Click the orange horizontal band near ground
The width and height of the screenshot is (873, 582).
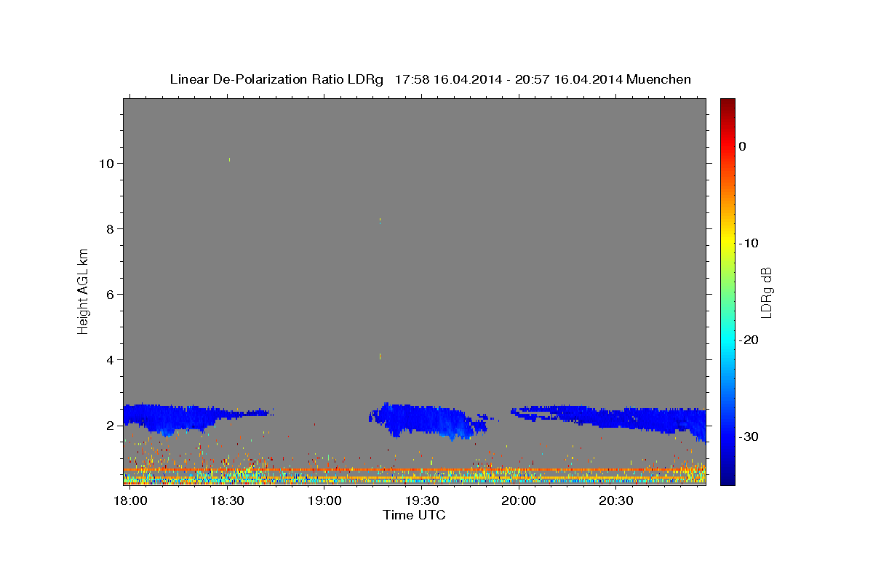415,470
